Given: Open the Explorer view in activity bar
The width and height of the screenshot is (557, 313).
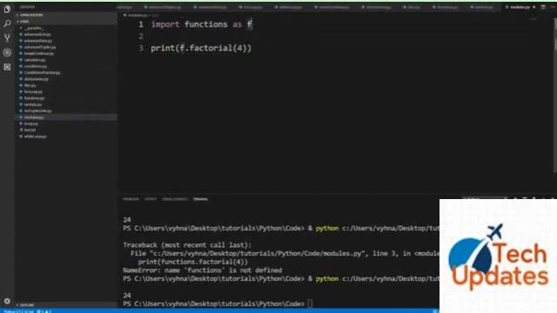Looking at the screenshot, I should pos(7,10).
